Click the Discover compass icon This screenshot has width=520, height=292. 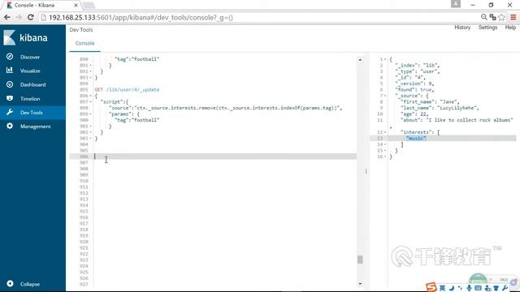tap(10, 57)
